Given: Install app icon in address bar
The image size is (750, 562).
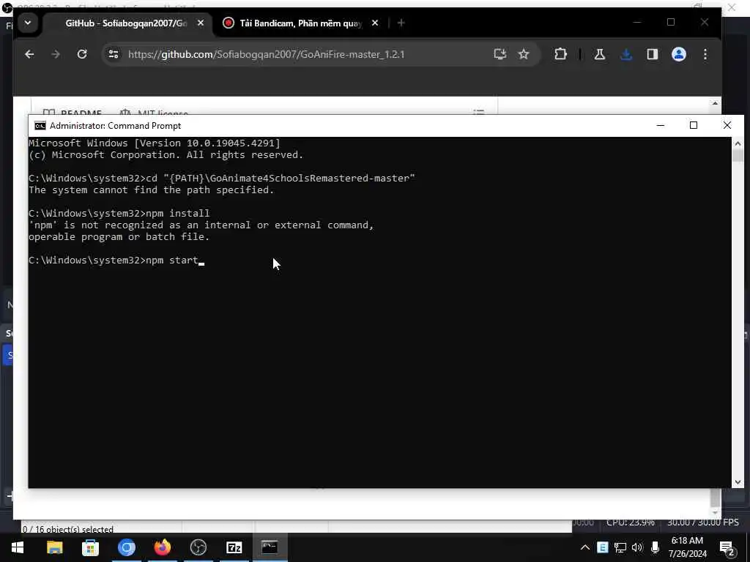Looking at the screenshot, I should click(500, 54).
